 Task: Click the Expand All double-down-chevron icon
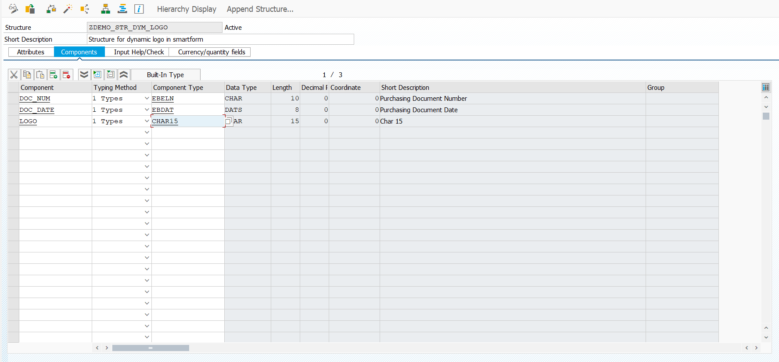click(x=84, y=75)
